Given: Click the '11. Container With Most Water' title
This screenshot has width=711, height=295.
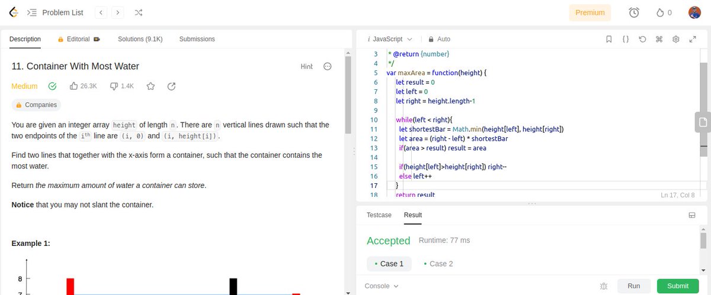Looking at the screenshot, I should pos(75,66).
